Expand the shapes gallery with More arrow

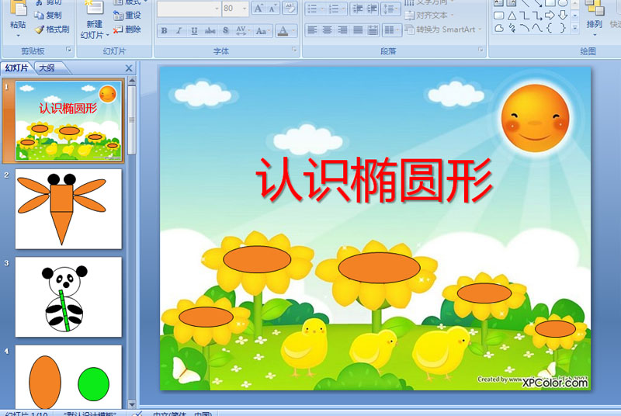575,28
